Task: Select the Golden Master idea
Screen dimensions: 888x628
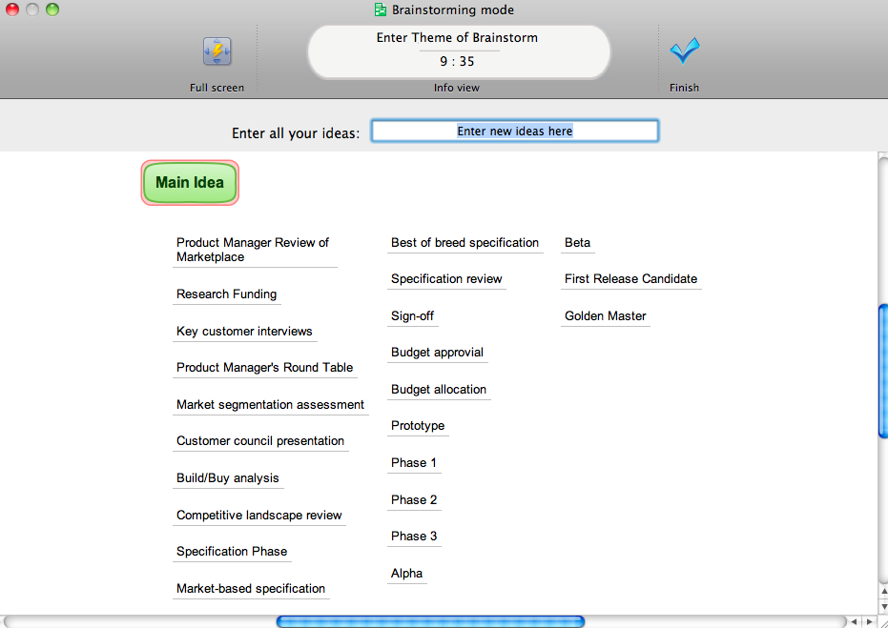Action: pyautogui.click(x=605, y=316)
